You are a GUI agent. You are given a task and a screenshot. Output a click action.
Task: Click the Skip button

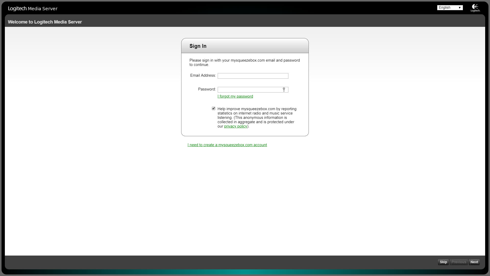click(443, 262)
